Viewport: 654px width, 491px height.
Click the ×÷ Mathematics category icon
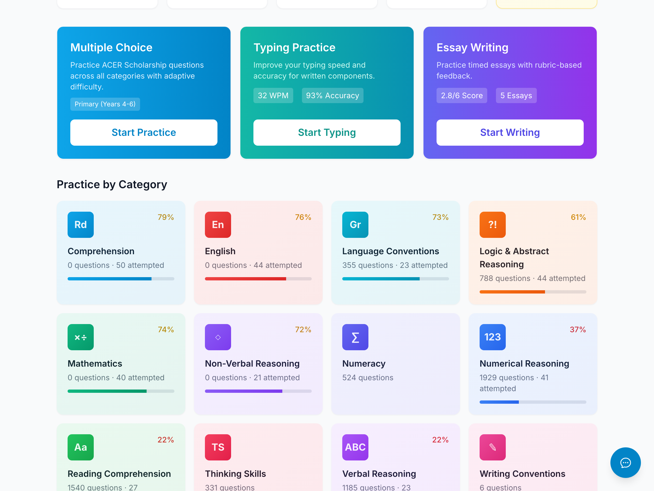point(80,337)
